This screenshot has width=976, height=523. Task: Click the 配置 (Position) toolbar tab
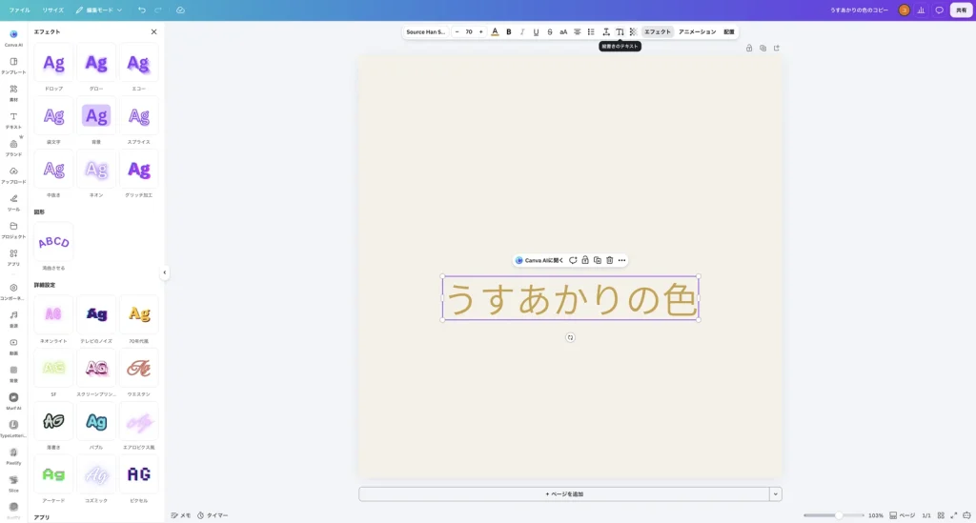tap(729, 31)
